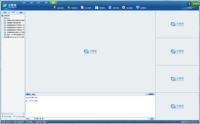Viewport: 200px width, 124px height.
Task: Adjust the speaker volume slider
Action: [20, 116]
